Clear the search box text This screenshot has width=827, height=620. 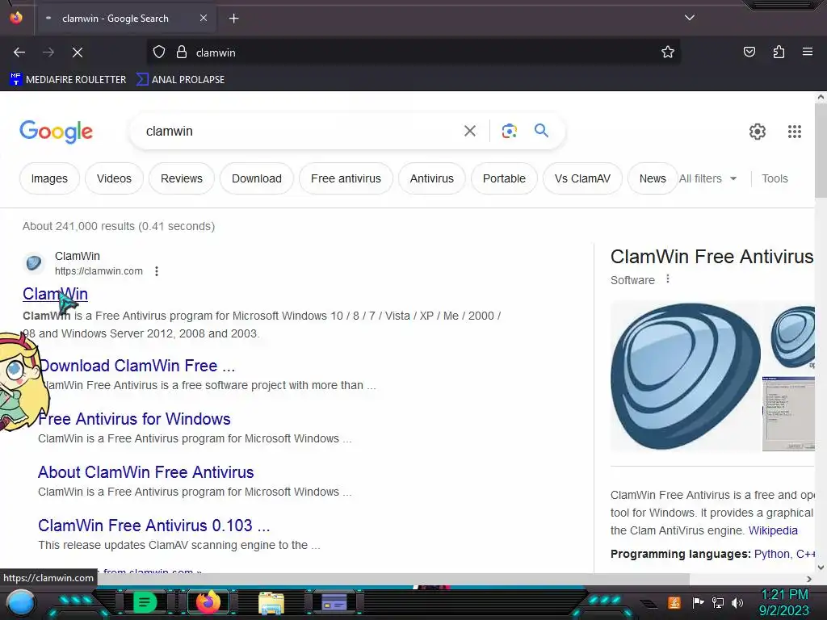(x=469, y=131)
